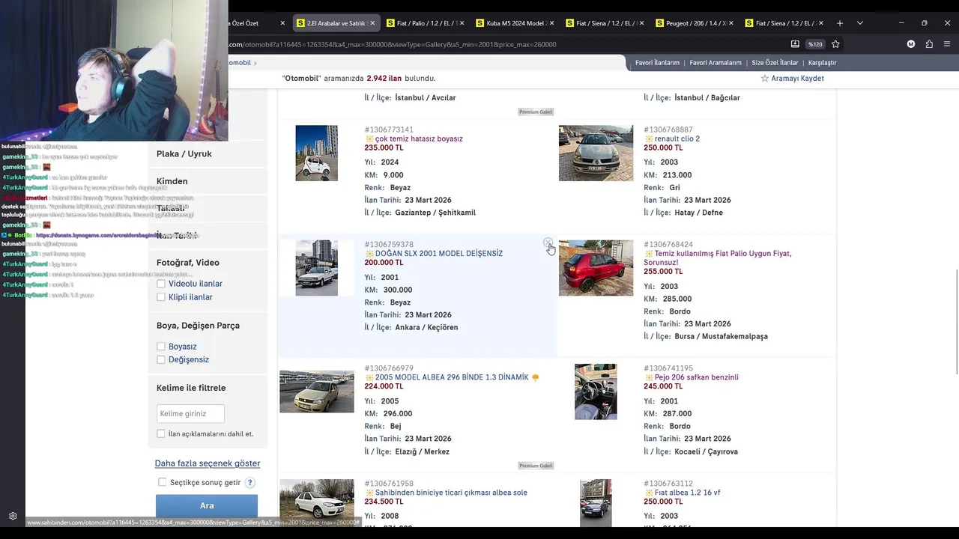959x539 pixels.
Task: Click Aramayı Kaydet link
Action: [x=797, y=79]
